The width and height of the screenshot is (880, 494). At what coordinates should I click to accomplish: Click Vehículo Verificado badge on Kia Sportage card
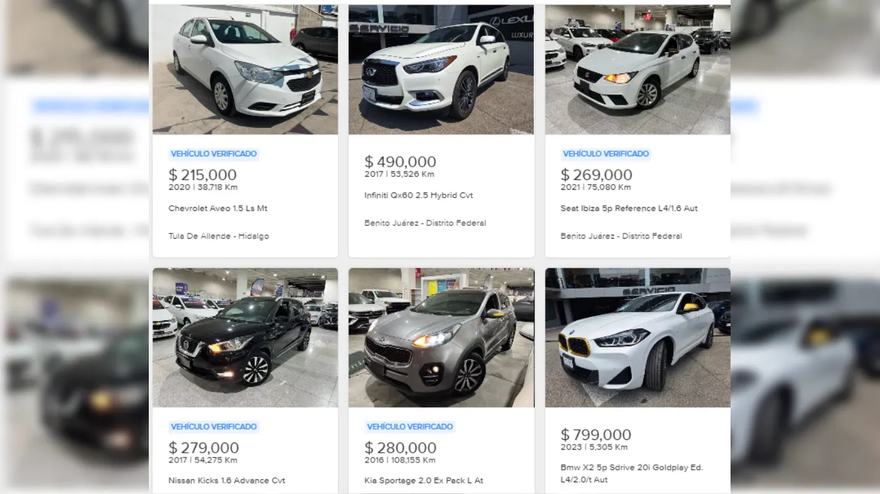point(410,426)
